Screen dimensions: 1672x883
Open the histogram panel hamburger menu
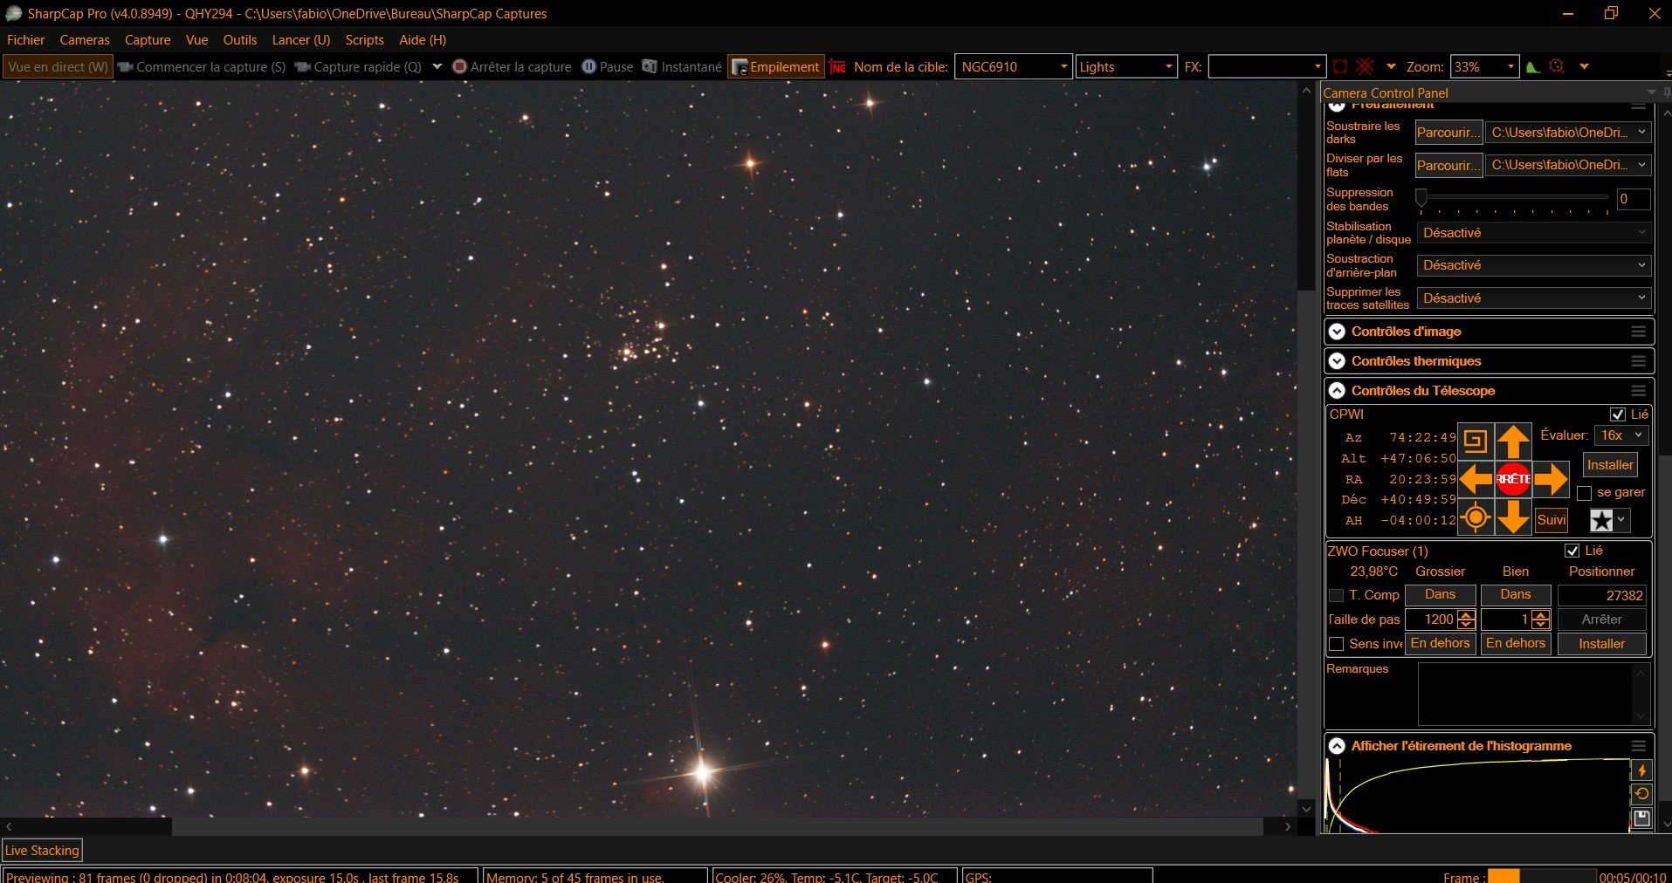click(x=1638, y=746)
